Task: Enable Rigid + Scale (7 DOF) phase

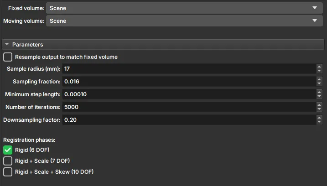Action: (x=8, y=160)
